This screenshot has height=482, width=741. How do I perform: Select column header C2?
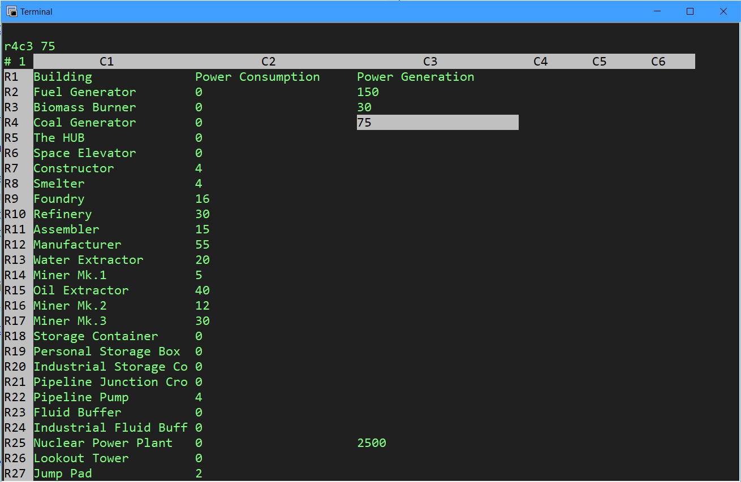click(x=269, y=62)
